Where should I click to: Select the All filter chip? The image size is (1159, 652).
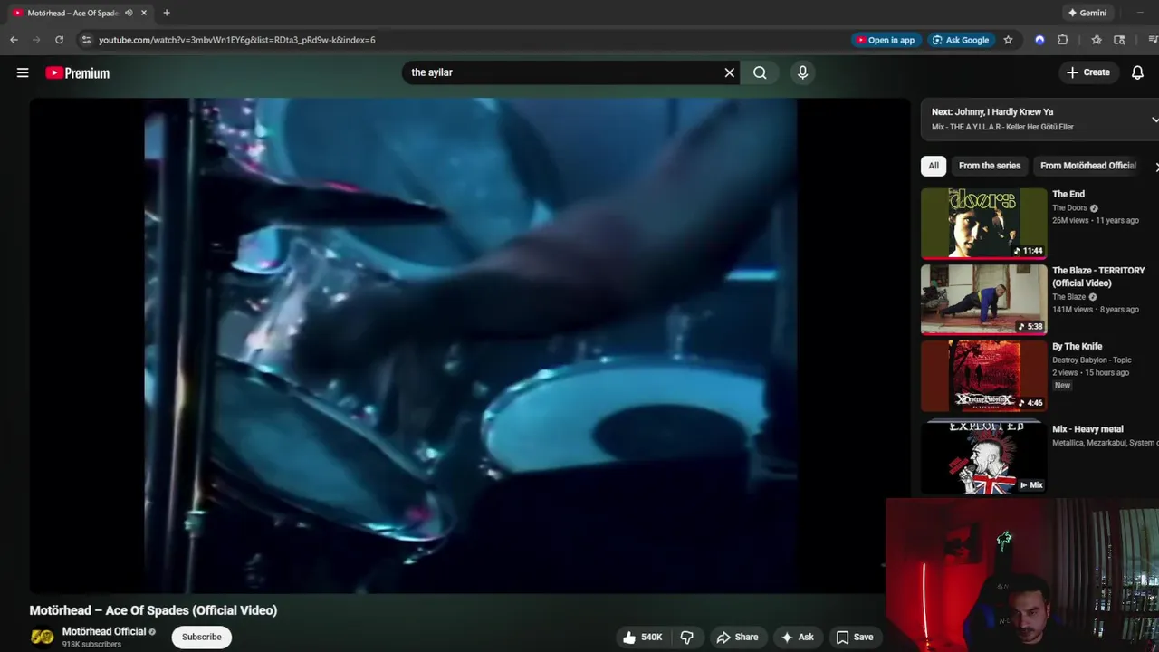pos(934,166)
